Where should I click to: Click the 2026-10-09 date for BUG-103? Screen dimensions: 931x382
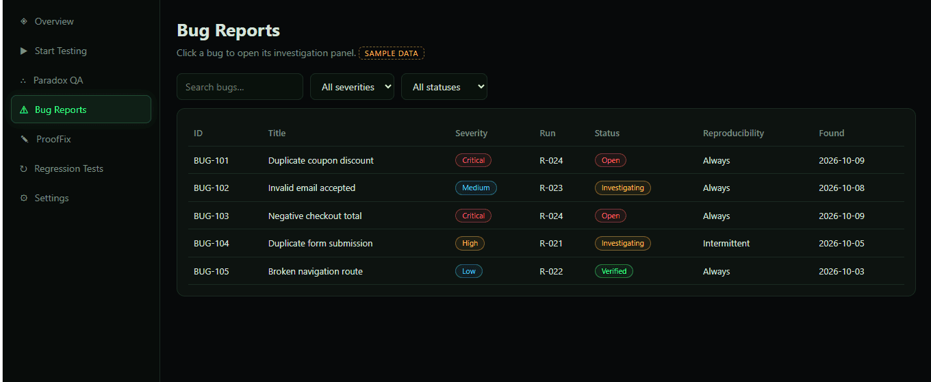tap(841, 216)
